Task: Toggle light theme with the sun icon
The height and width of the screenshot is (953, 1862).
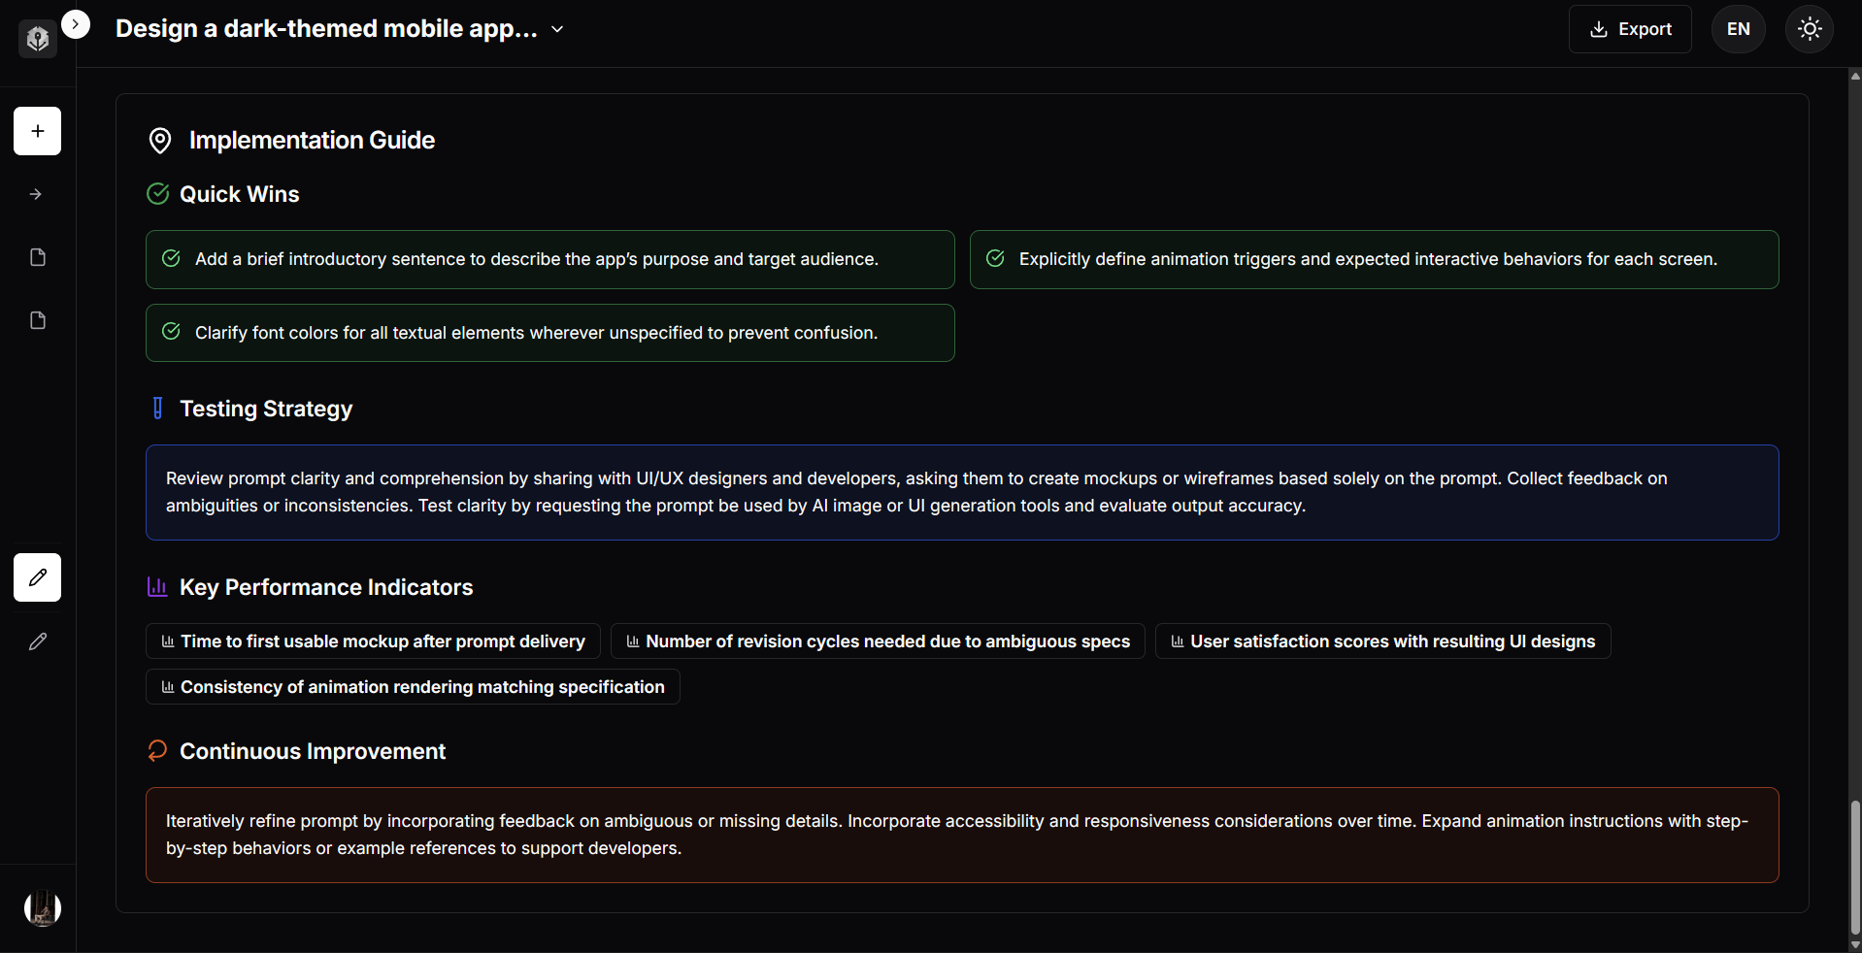Action: (1810, 29)
